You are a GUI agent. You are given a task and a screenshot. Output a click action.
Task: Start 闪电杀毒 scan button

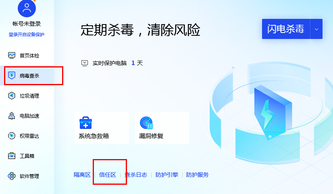(286, 29)
